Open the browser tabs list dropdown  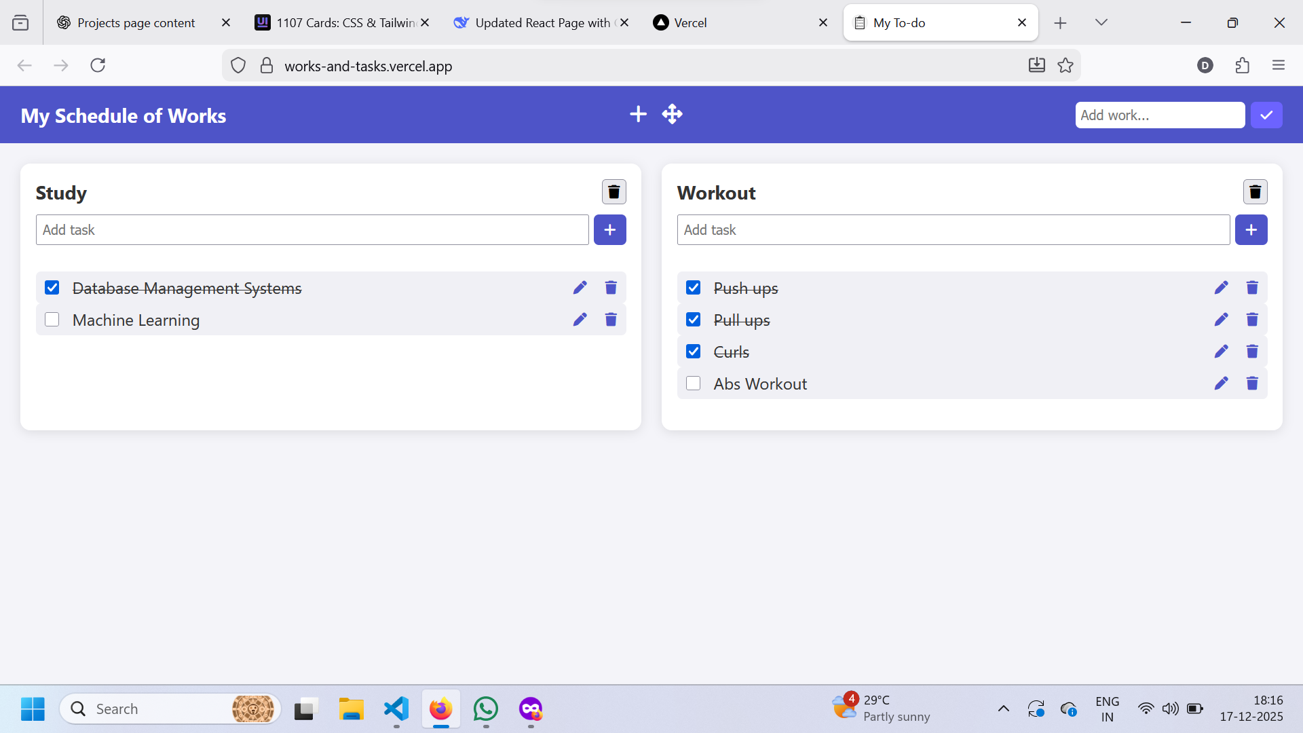pyautogui.click(x=1101, y=22)
